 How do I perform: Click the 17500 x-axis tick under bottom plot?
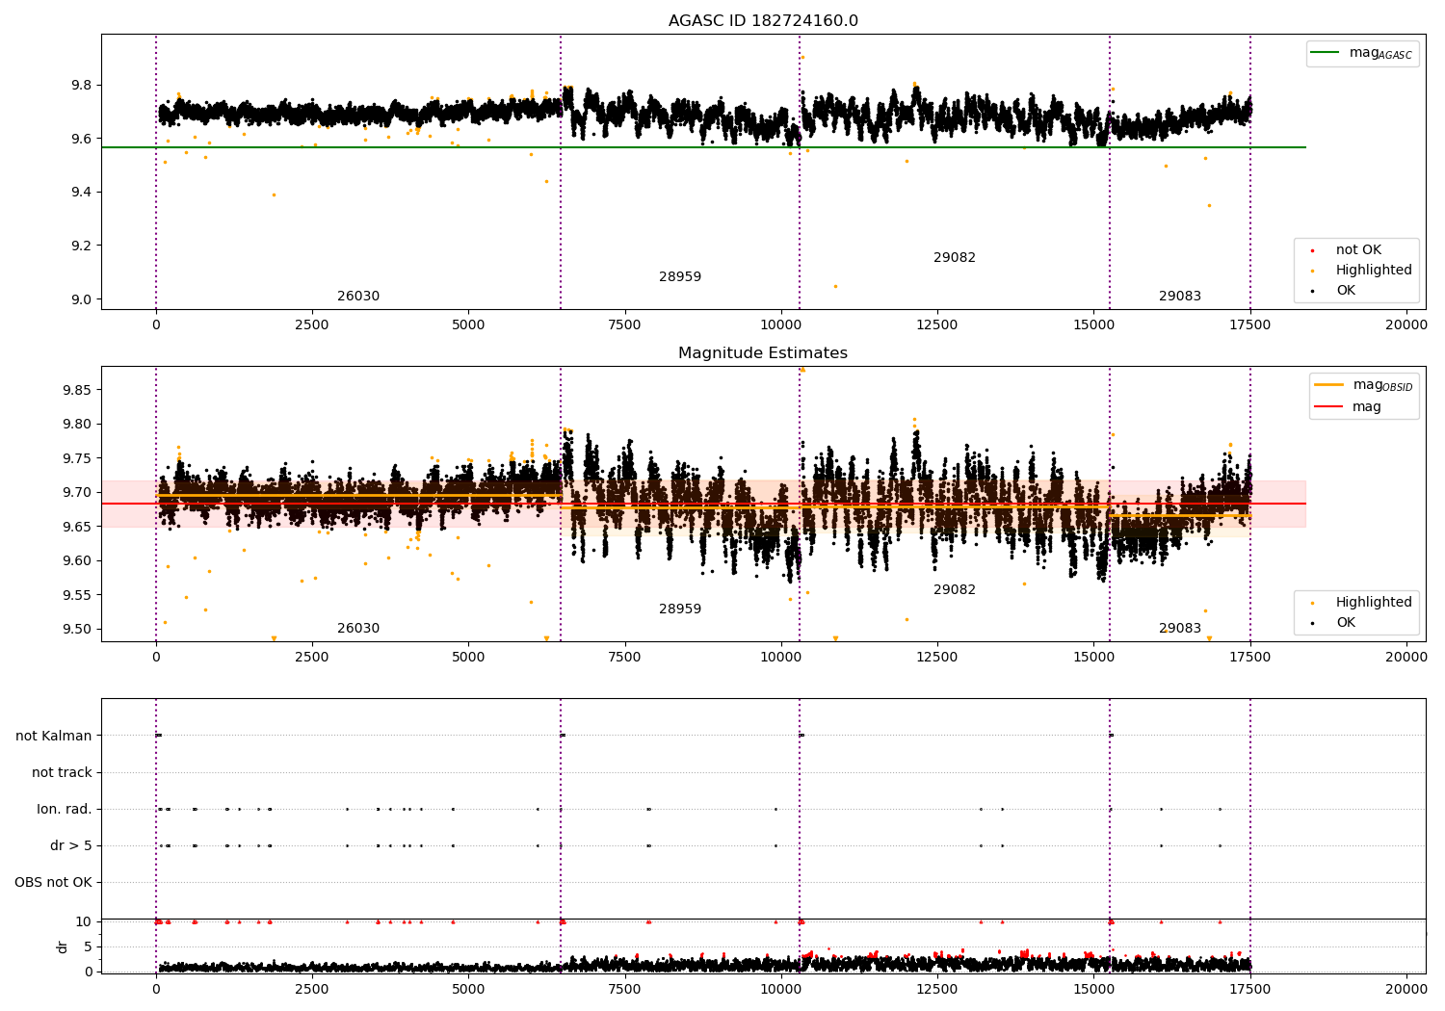coord(1249,988)
